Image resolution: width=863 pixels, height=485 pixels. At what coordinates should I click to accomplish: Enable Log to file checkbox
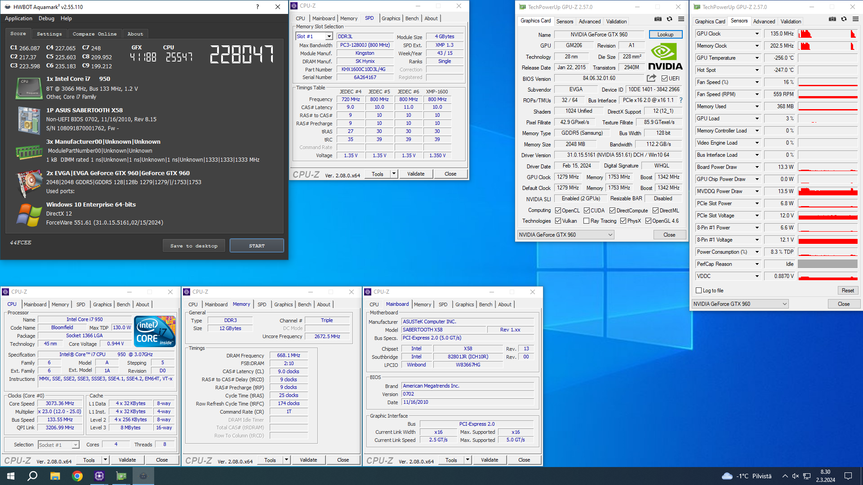tap(698, 291)
